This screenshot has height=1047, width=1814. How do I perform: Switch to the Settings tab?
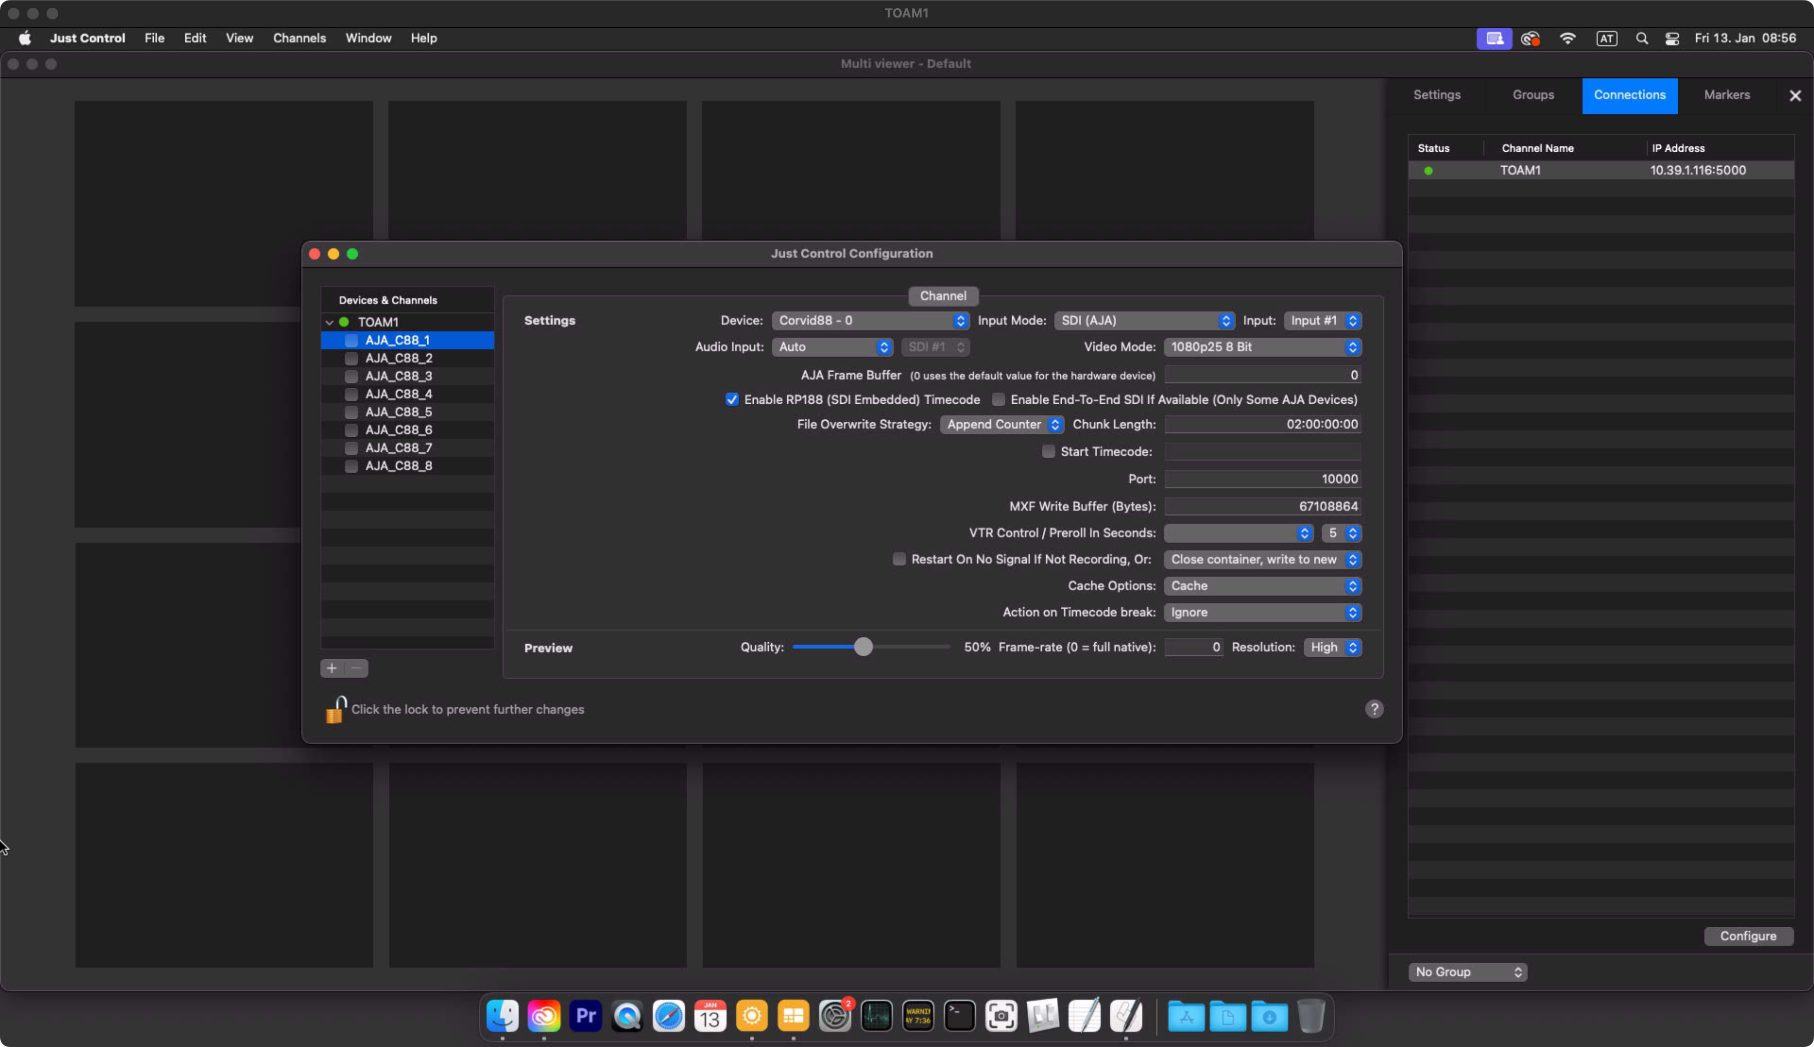tap(1436, 95)
